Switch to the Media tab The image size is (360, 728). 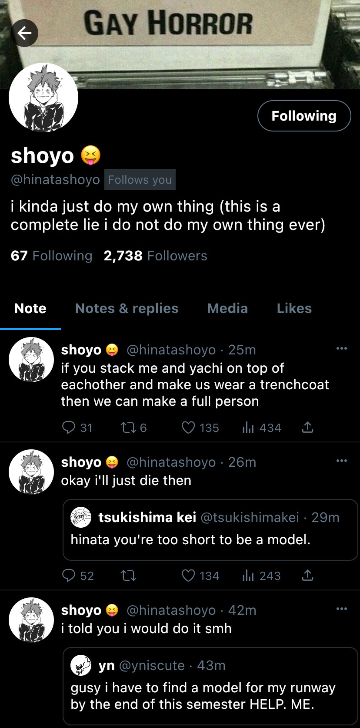tap(227, 308)
